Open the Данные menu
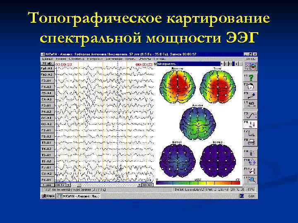The height and width of the screenshot is (223, 298). (x=48, y=59)
